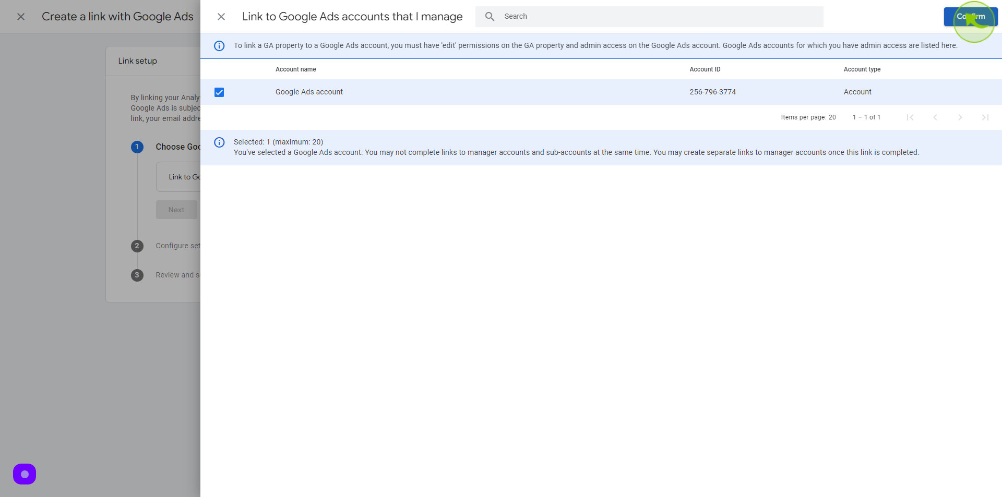
Task: Click step 2 Configure settings
Action: 166,246
